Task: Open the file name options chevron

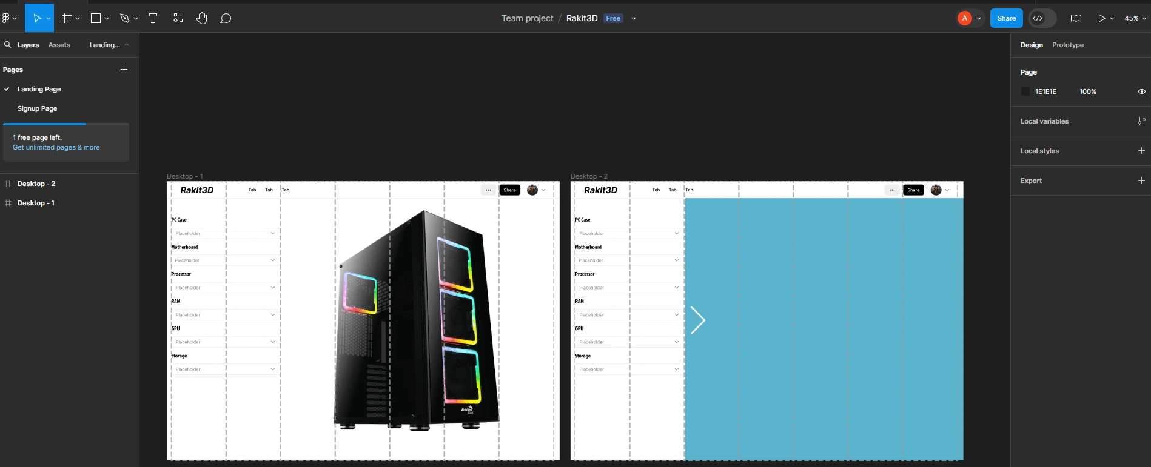Action: [x=634, y=19]
